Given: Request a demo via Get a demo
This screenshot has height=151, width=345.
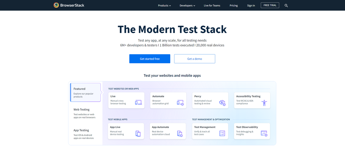Looking at the screenshot, I should [x=195, y=59].
